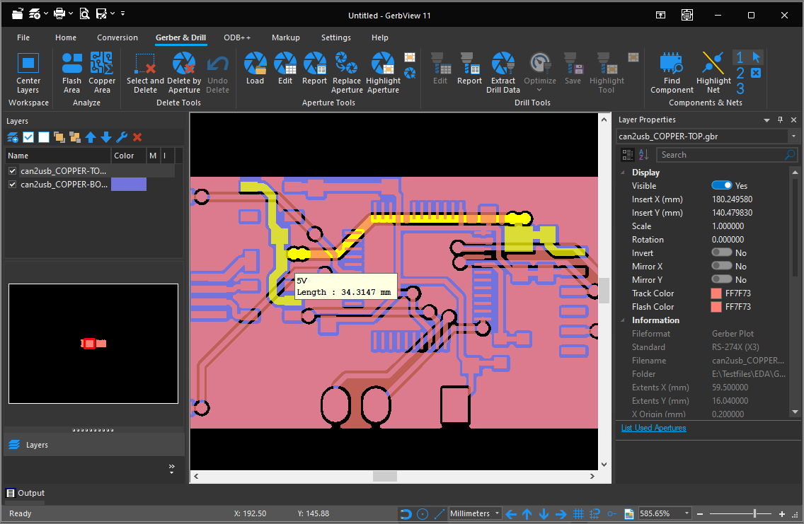Toggle the grid icon in status bar
The height and width of the screenshot is (524, 804).
coord(578,513)
